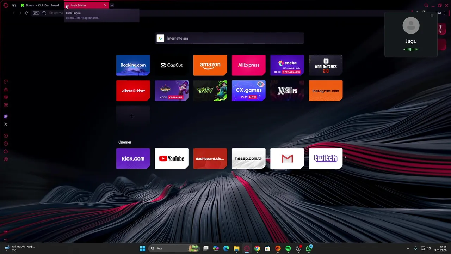Open tab search magnifier in title bar
The image size is (451, 254).
point(426,5)
